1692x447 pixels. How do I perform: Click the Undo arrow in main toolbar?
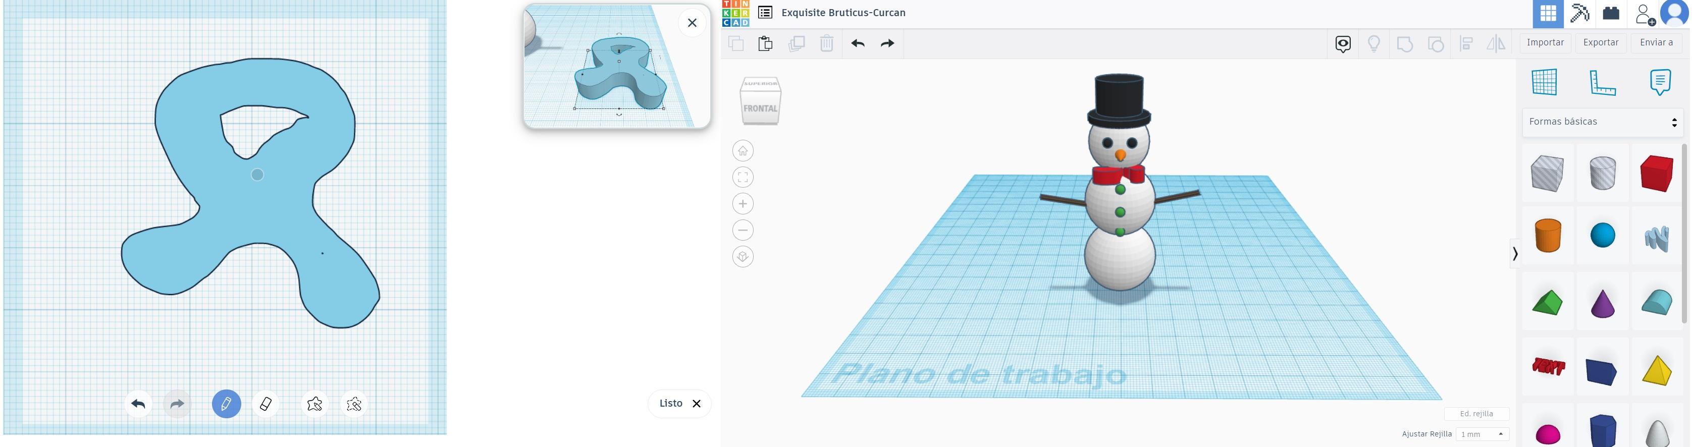(858, 43)
